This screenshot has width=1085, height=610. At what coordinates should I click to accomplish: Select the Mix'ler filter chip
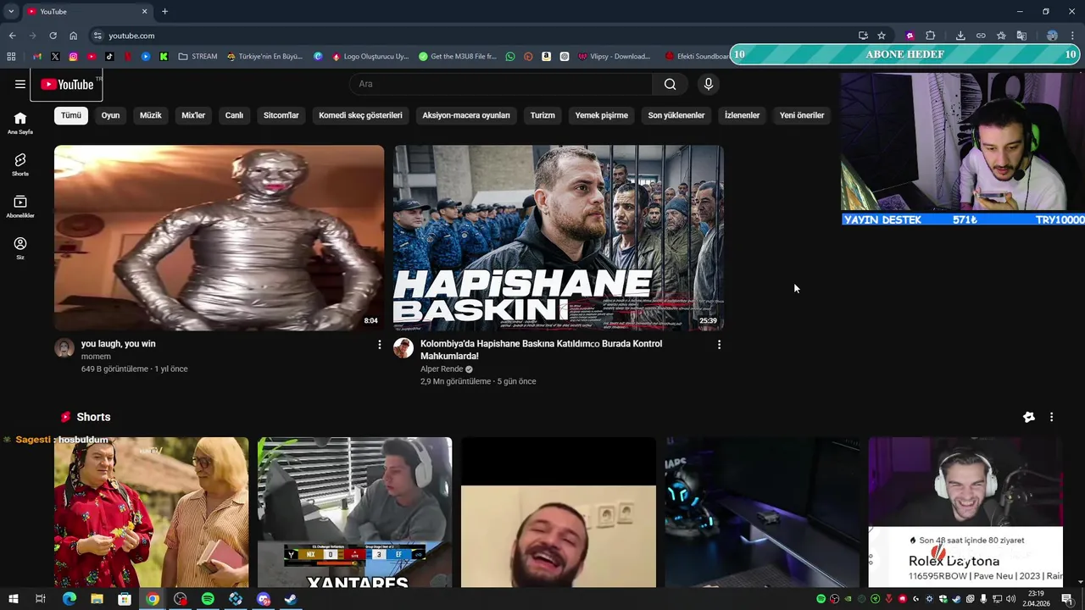(x=193, y=115)
